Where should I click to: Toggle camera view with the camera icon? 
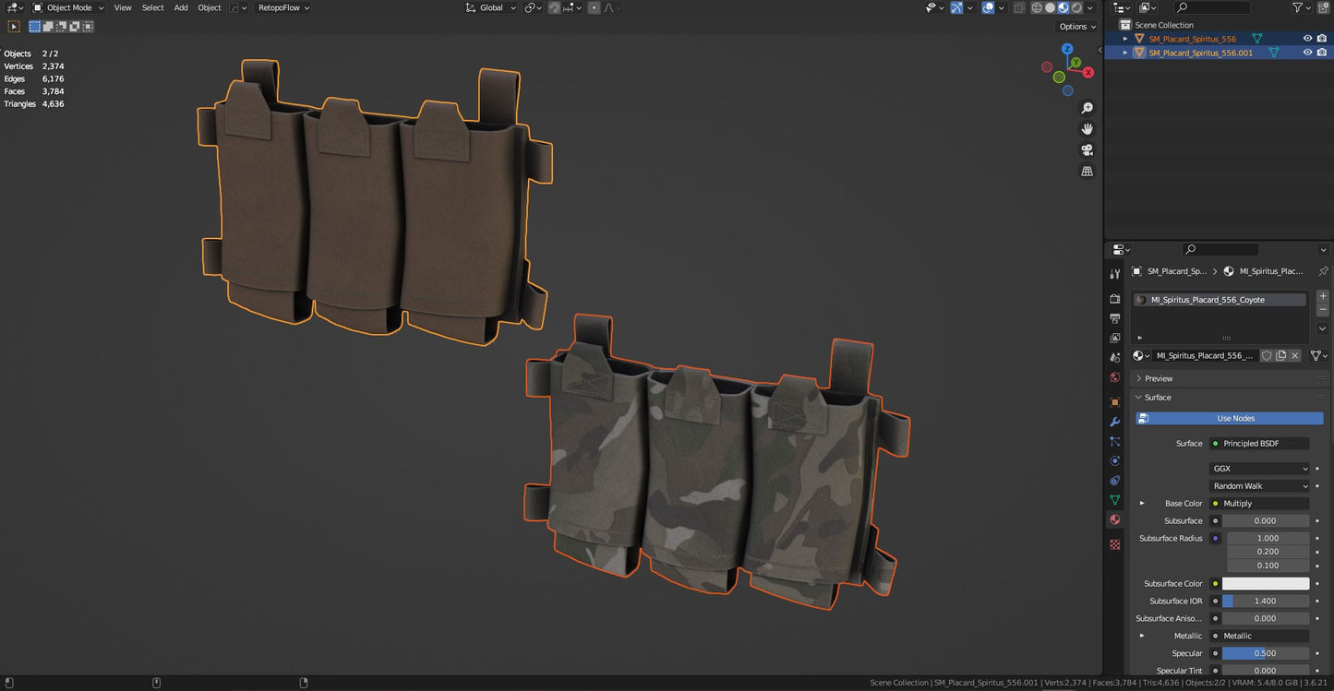tap(1087, 150)
